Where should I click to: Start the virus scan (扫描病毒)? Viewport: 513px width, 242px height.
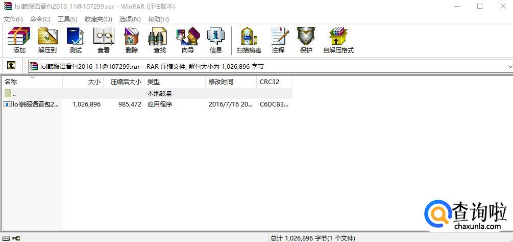pyautogui.click(x=249, y=40)
